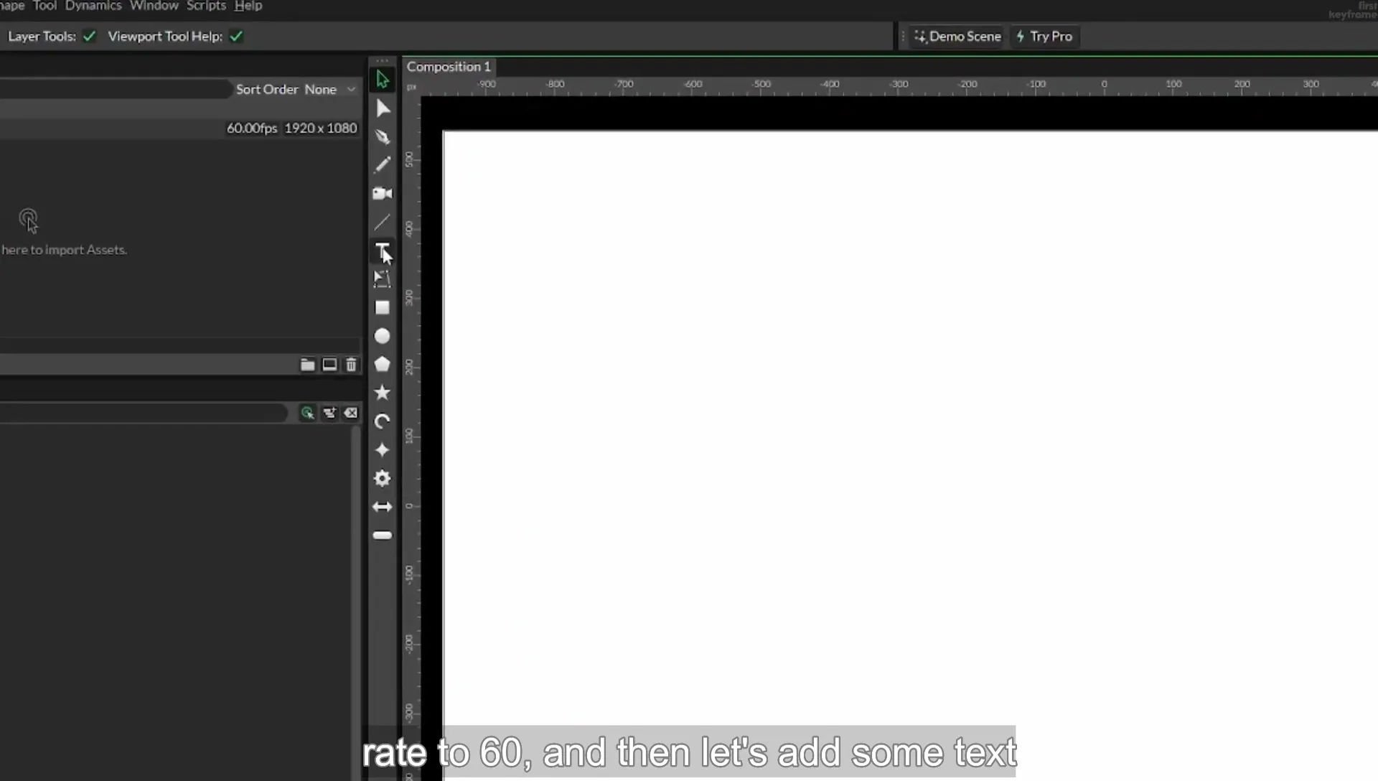Click the 60.00fps frame rate text
The height and width of the screenshot is (781, 1378).
pyautogui.click(x=252, y=128)
